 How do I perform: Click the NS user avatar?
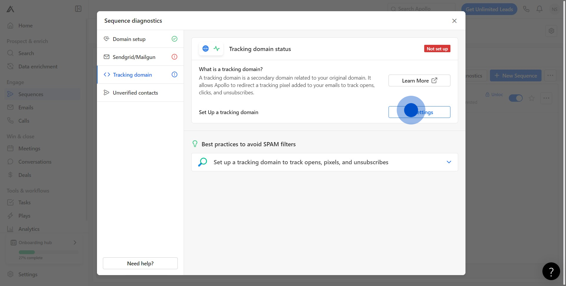click(x=555, y=9)
